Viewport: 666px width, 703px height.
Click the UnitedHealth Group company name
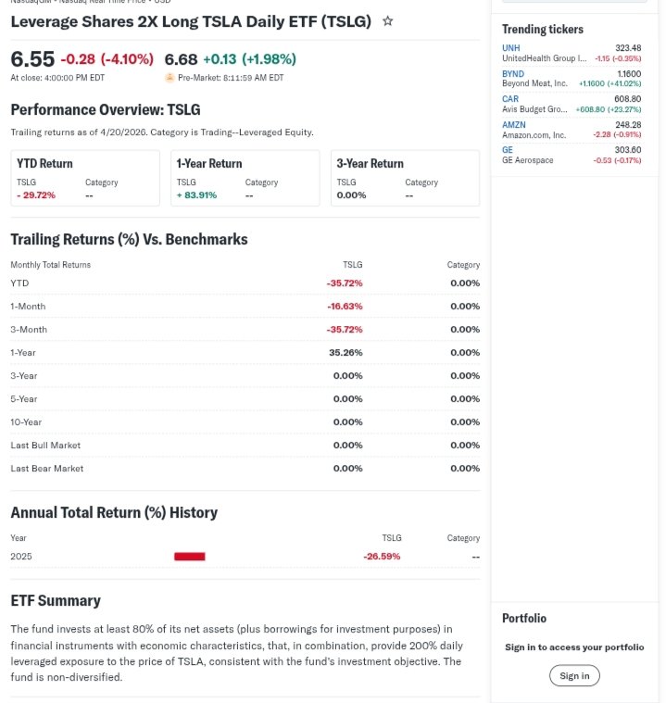tap(544, 58)
